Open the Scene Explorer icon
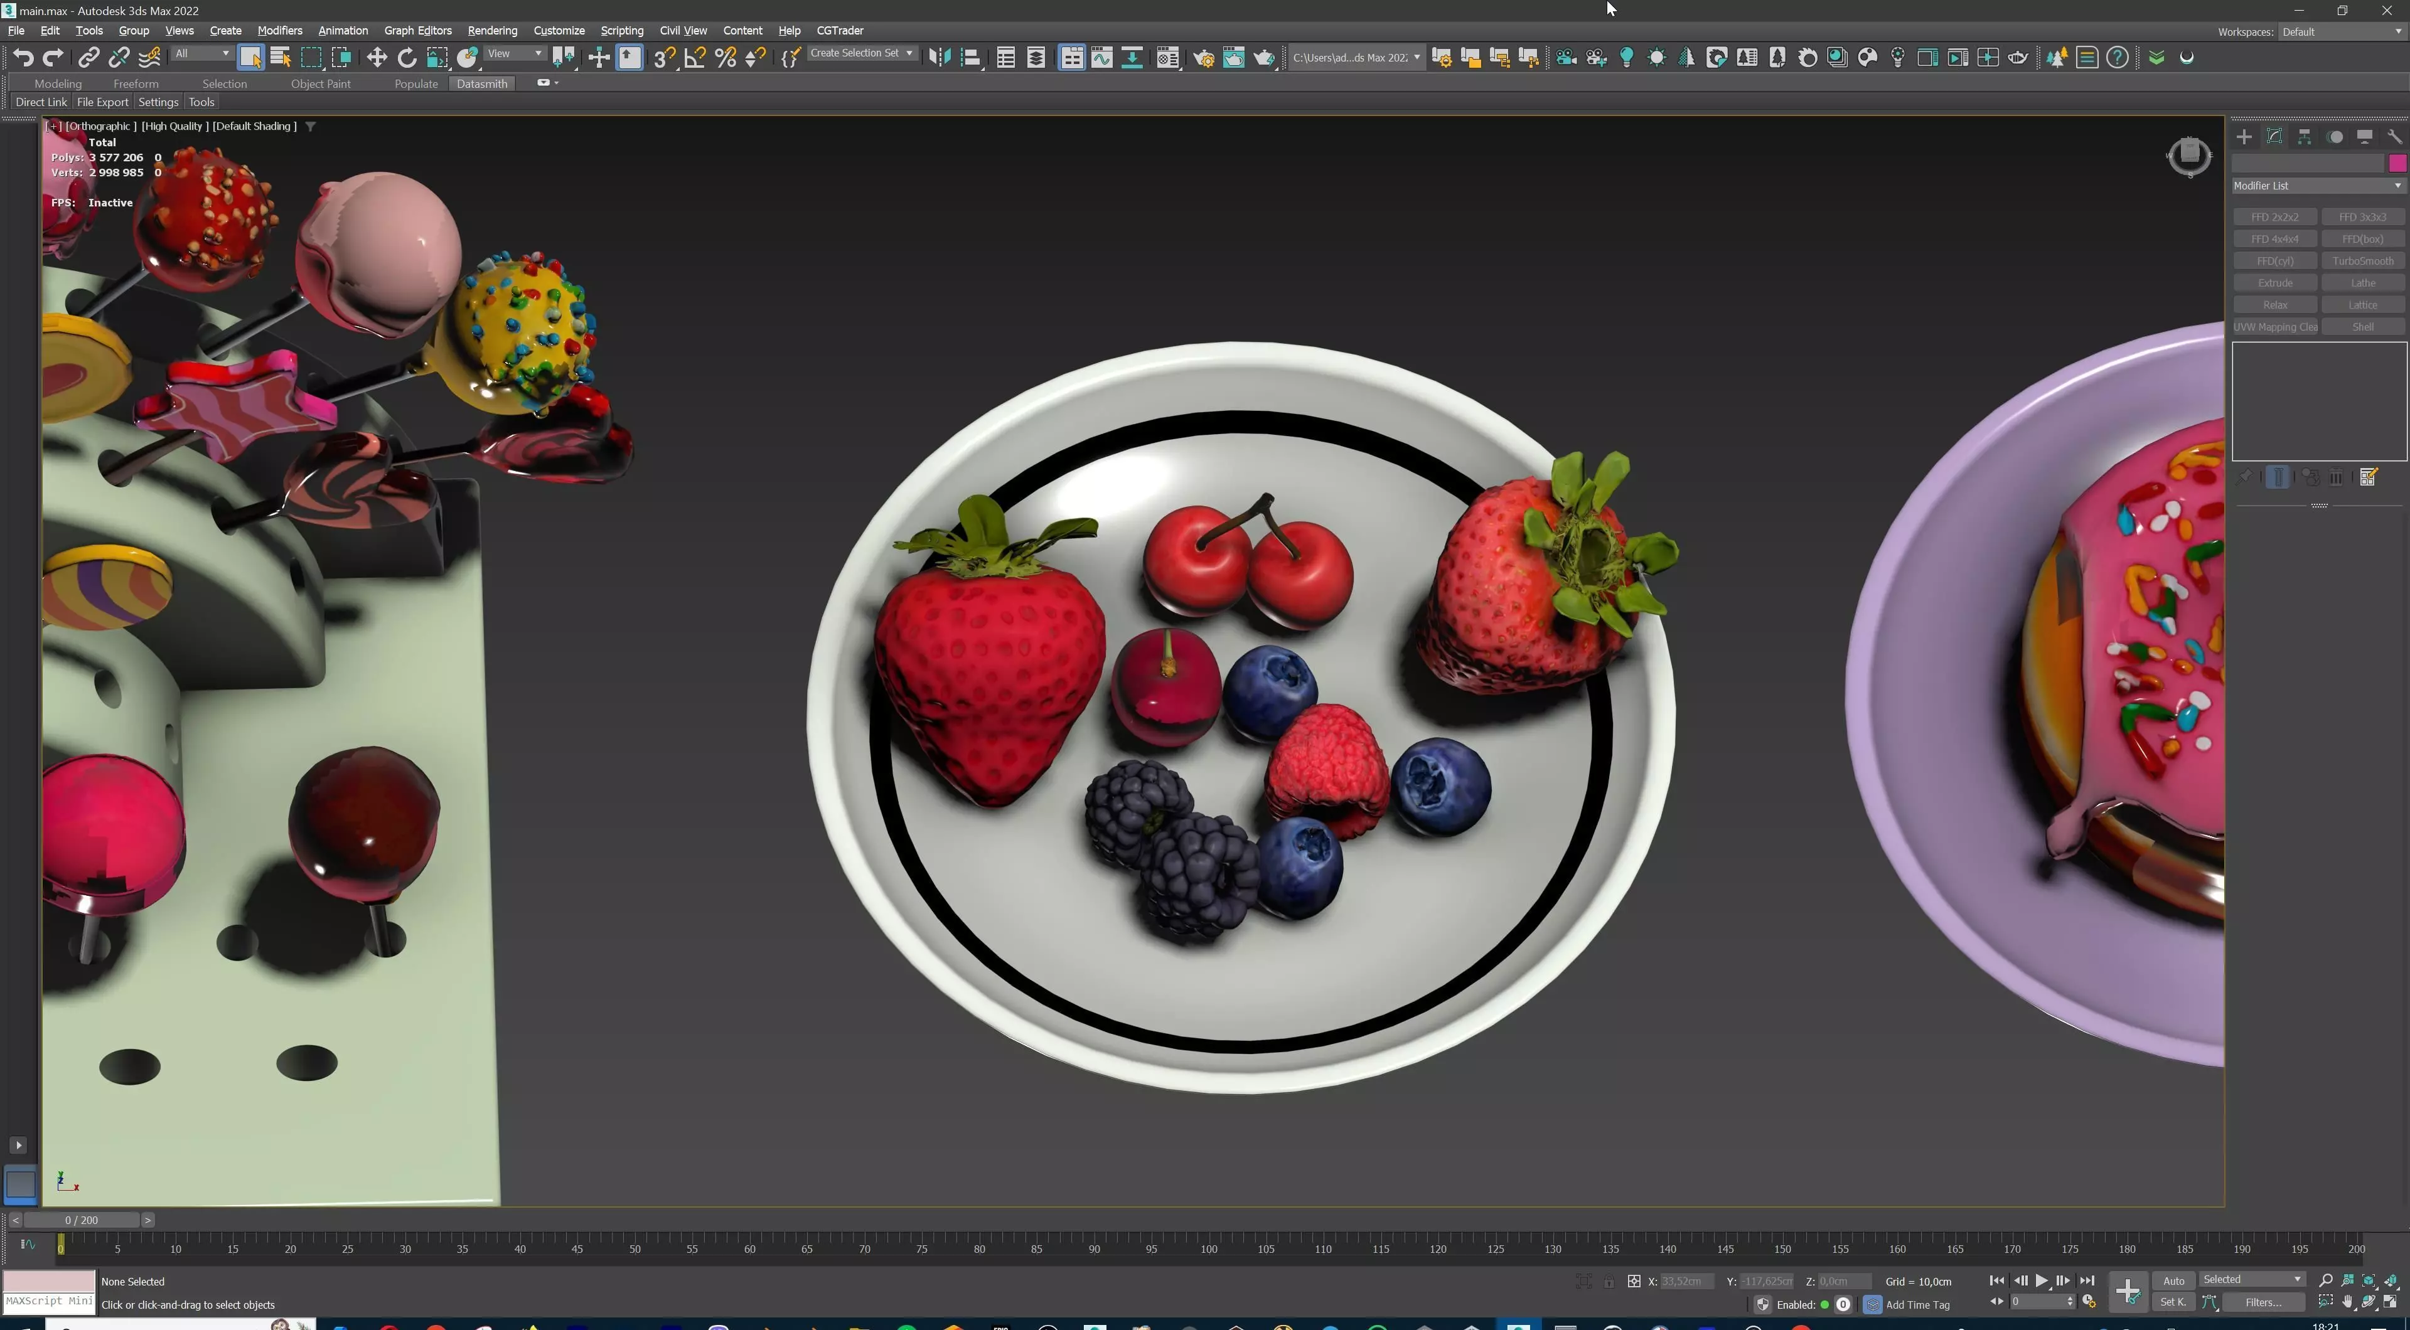Viewport: 2410px width, 1330px height. click(1005, 58)
